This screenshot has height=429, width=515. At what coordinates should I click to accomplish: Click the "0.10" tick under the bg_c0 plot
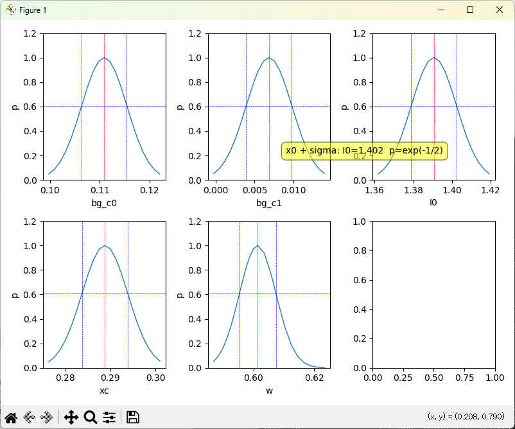pos(50,190)
